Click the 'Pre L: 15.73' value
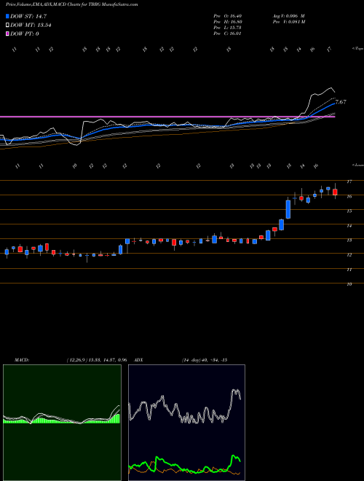364x481 pixels. (x=227, y=28)
